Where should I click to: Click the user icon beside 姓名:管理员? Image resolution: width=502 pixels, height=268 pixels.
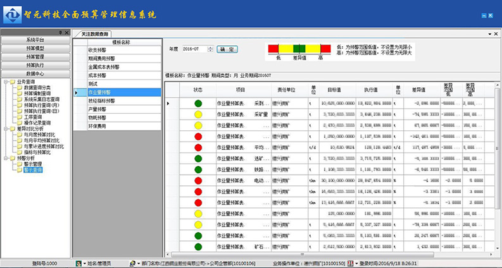[78, 263]
